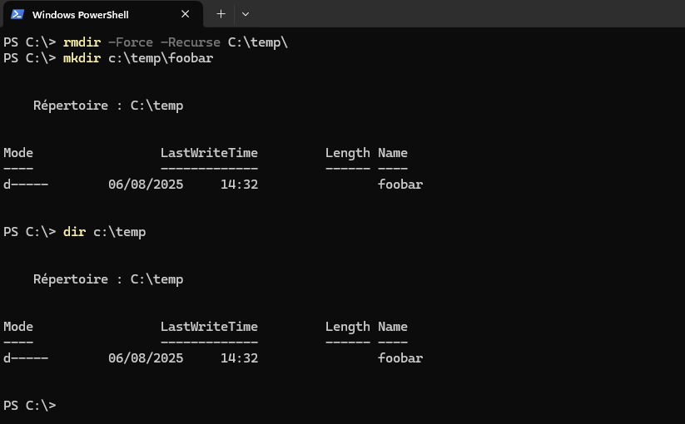
Task: Click foobar in the dir output listing
Action: point(400,358)
